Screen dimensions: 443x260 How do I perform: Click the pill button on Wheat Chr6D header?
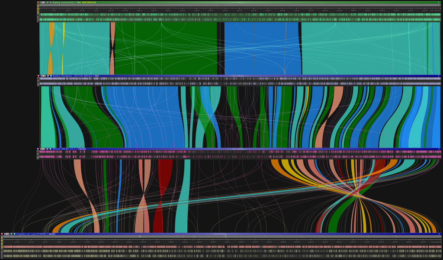click(x=43, y=149)
